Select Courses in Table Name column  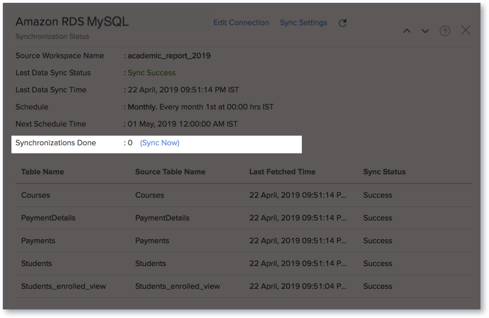[x=35, y=195]
